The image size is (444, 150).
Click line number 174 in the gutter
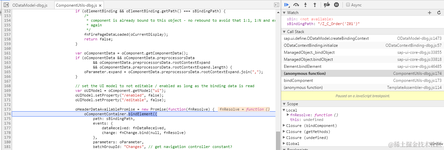[7, 114]
